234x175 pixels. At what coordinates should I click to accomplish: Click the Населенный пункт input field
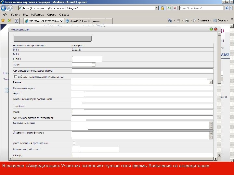(142, 88)
